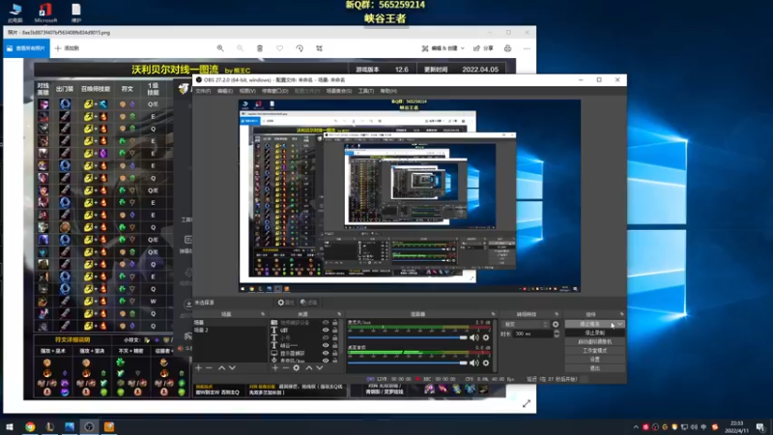Viewport: 773px width, 435px height.
Task: Toggle visibility of 视频捕获设备 source
Action: pos(326,323)
